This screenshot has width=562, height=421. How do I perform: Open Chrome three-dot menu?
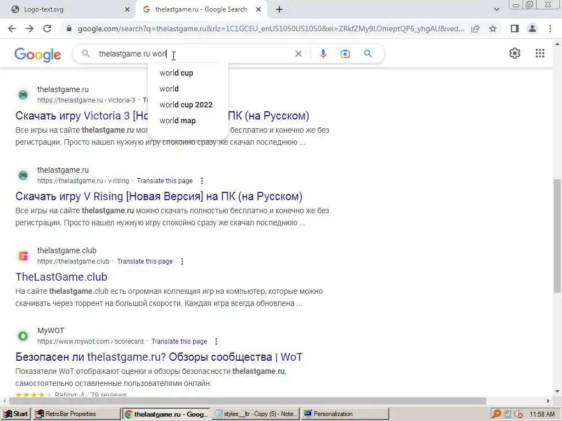pyautogui.click(x=550, y=29)
